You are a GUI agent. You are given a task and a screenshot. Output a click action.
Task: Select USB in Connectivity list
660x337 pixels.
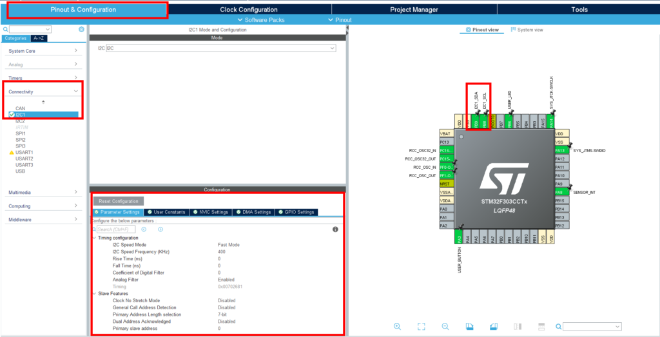20,171
